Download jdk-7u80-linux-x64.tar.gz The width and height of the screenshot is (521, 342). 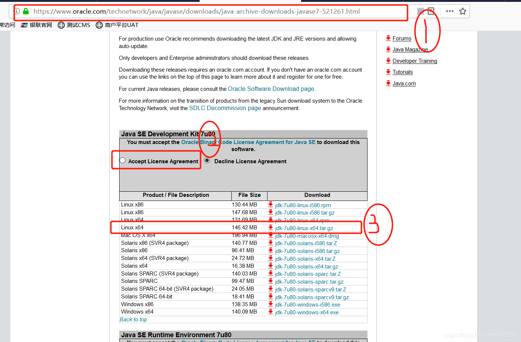coord(304,228)
